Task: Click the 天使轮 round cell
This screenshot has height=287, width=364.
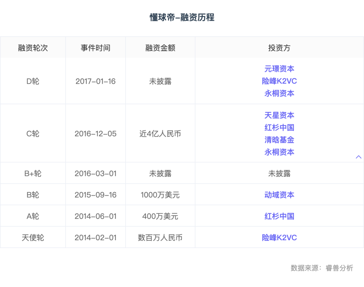Action: pos(33,238)
